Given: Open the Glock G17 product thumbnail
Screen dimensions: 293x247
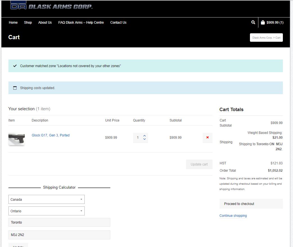Looking at the screenshot, I should 17,139.
